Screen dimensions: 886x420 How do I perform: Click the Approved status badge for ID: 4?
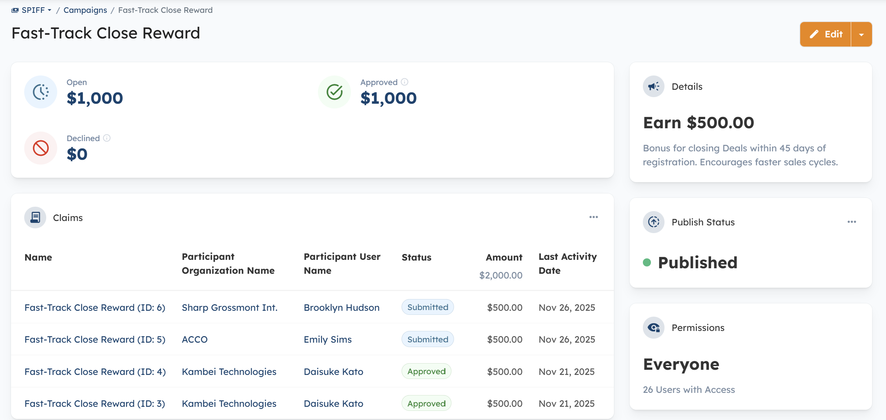426,372
